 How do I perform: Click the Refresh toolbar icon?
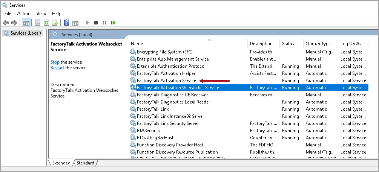click(46, 23)
